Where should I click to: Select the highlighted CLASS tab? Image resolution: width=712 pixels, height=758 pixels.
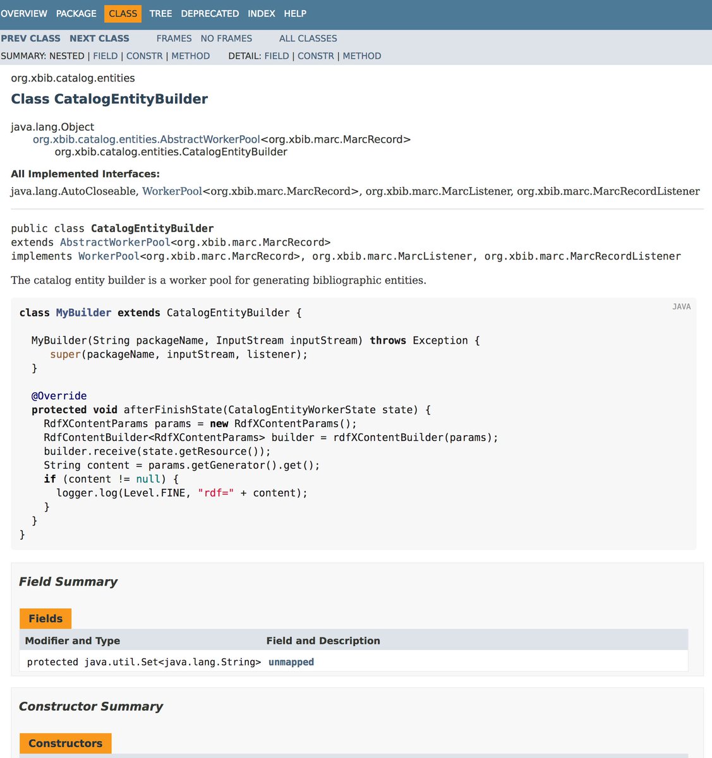click(x=123, y=13)
